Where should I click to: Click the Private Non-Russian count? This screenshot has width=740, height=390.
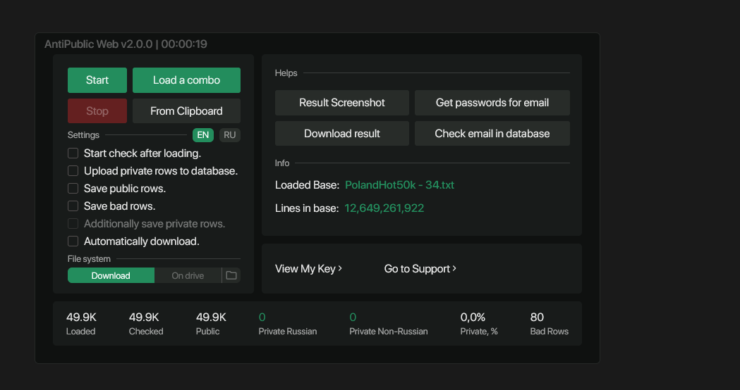[353, 317]
